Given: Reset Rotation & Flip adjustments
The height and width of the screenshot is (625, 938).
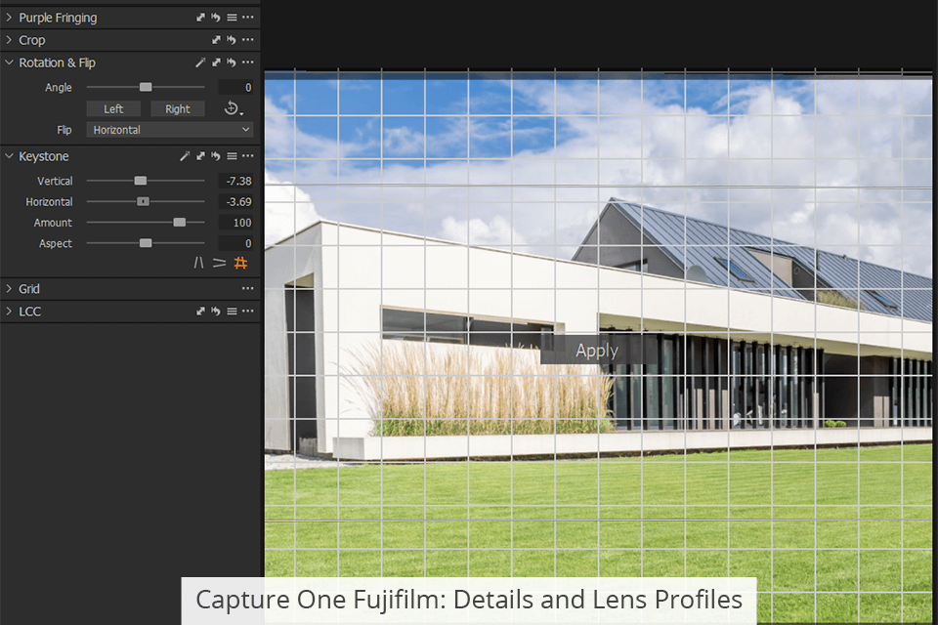Looking at the screenshot, I should 231,62.
